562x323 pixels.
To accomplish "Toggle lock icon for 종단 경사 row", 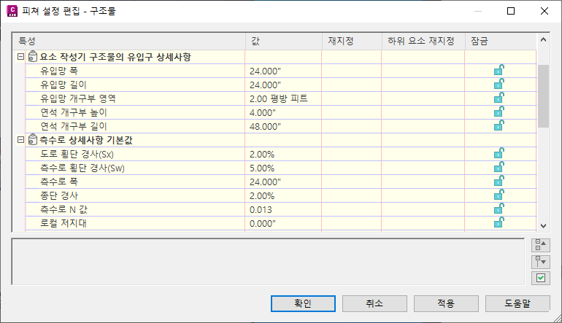I will coord(499,195).
